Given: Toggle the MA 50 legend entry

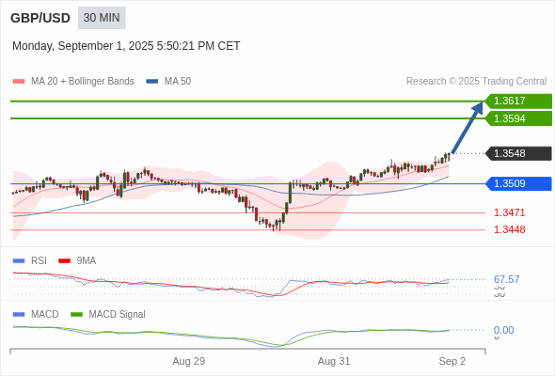Looking at the screenshot, I should point(168,82).
